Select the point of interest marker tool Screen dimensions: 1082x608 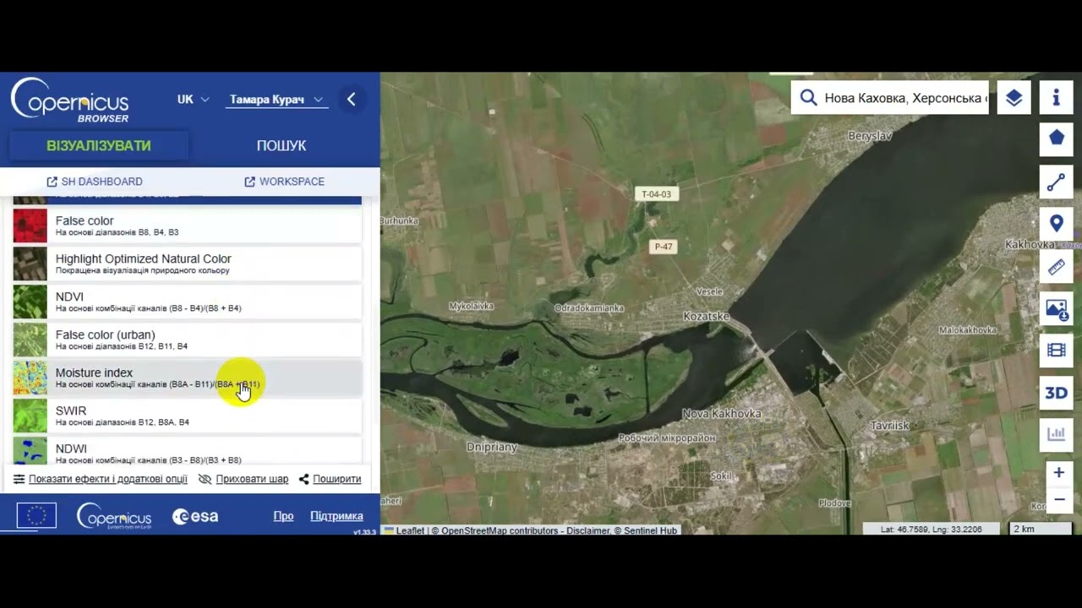(x=1056, y=224)
